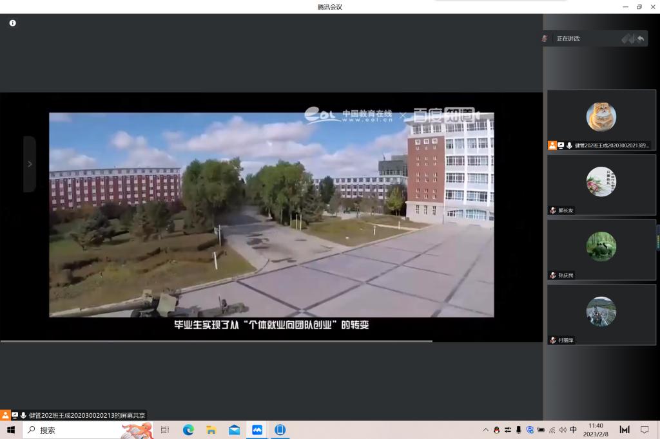The width and height of the screenshot is (660, 439).
Task: Expand the left side panel arrow
Action: [29, 164]
